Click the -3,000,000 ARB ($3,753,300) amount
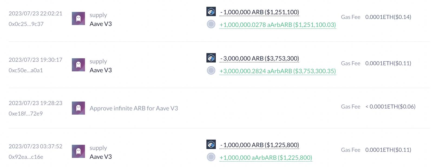Viewport: 433px width, 167px height. click(x=260, y=59)
